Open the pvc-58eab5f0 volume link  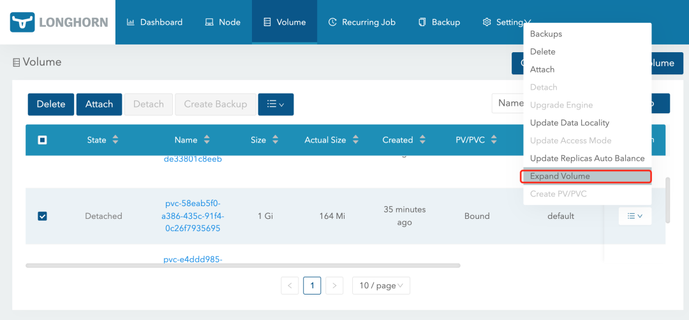pyautogui.click(x=195, y=216)
